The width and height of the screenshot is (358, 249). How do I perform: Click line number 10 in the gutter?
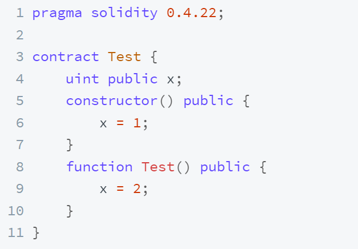[x=16, y=211]
